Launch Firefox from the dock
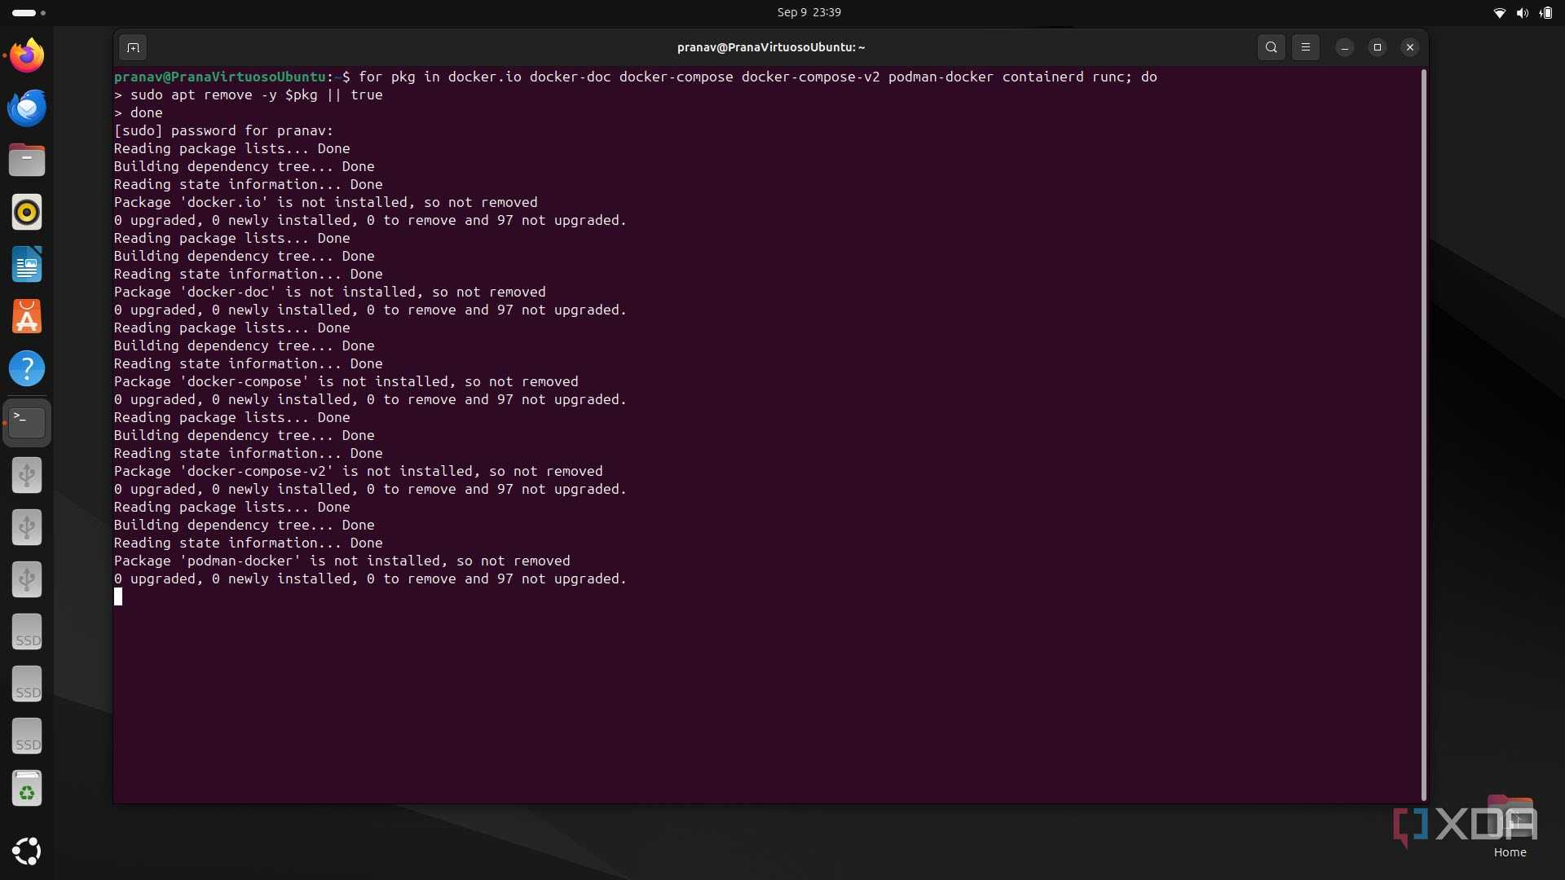1565x880 pixels. click(27, 55)
